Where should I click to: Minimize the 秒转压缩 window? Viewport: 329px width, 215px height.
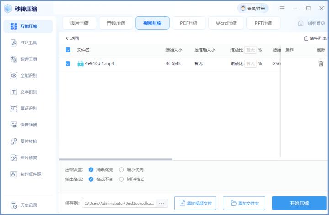pos(295,8)
